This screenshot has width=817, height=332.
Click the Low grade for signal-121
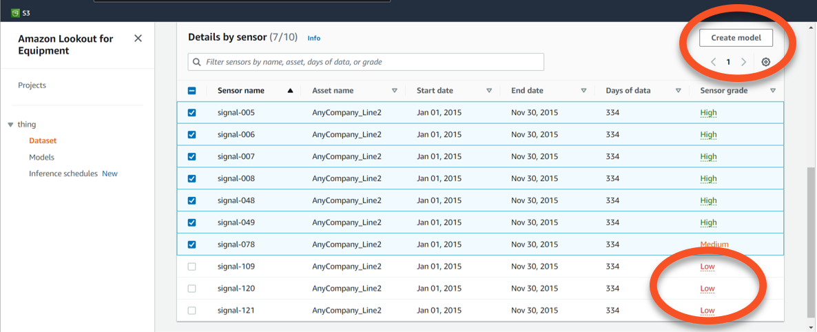[x=707, y=310]
